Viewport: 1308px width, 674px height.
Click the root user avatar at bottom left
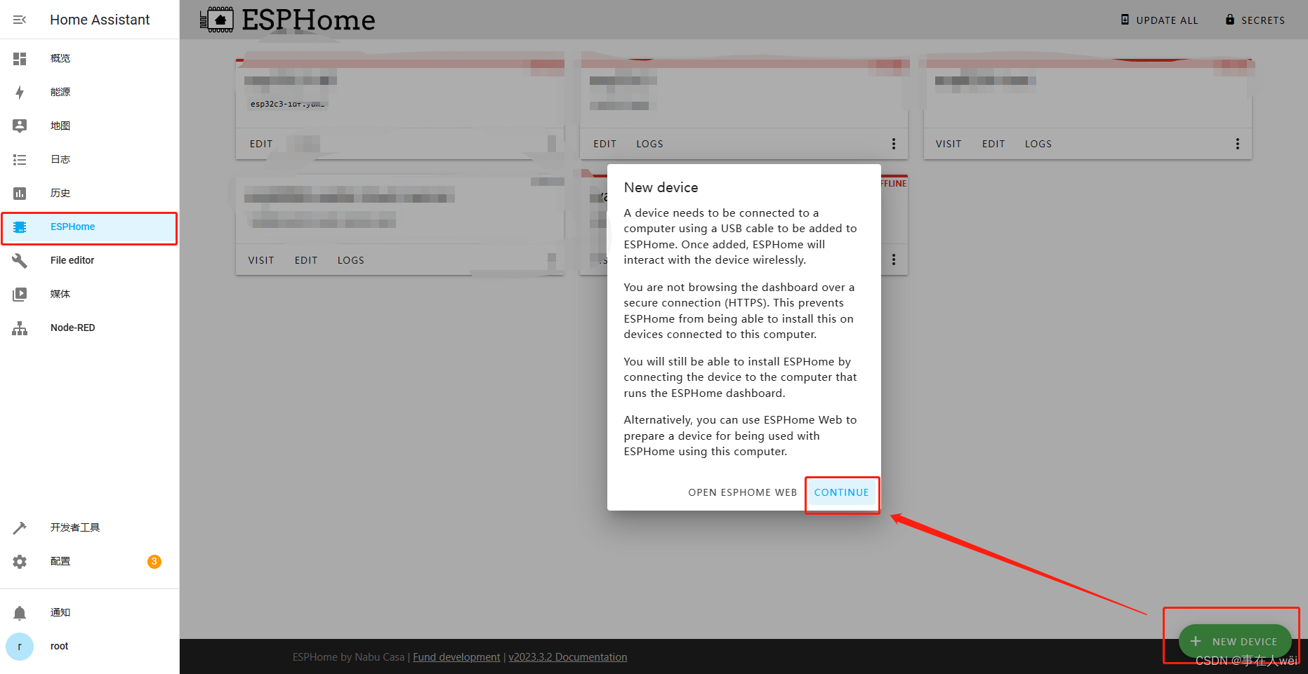click(20, 646)
